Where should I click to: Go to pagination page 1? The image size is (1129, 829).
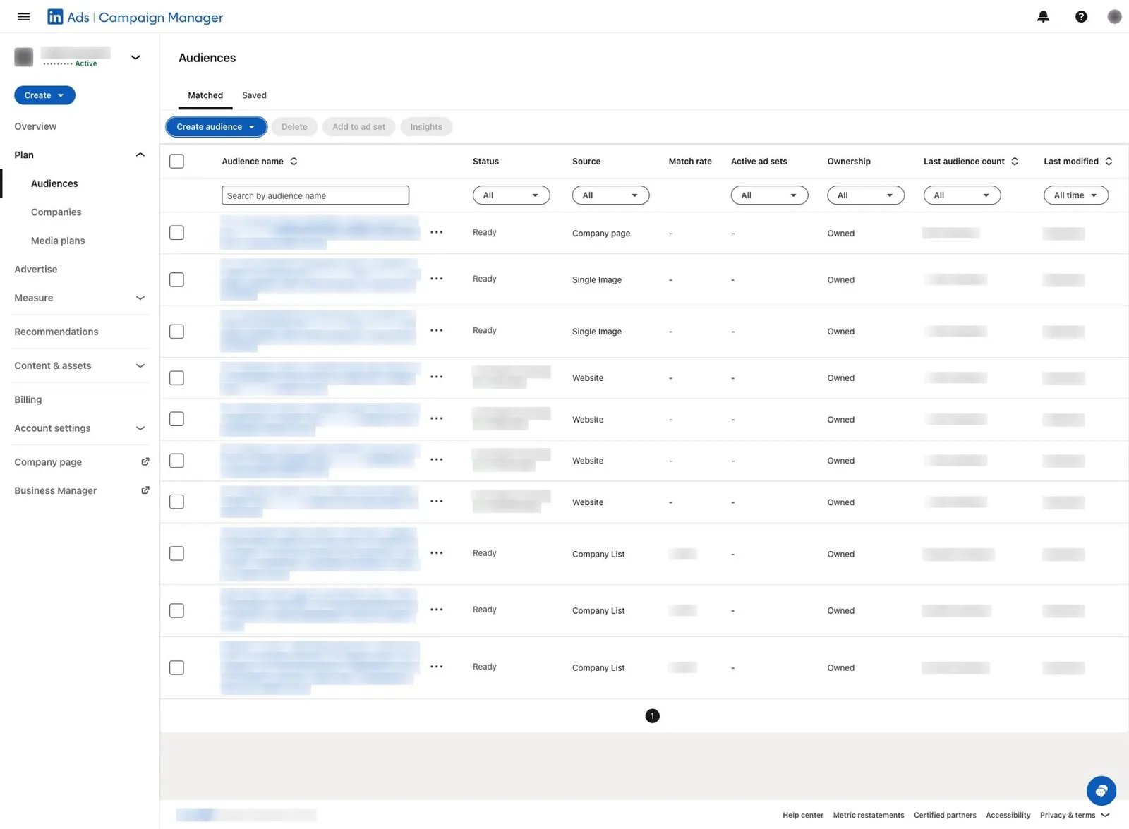652,716
